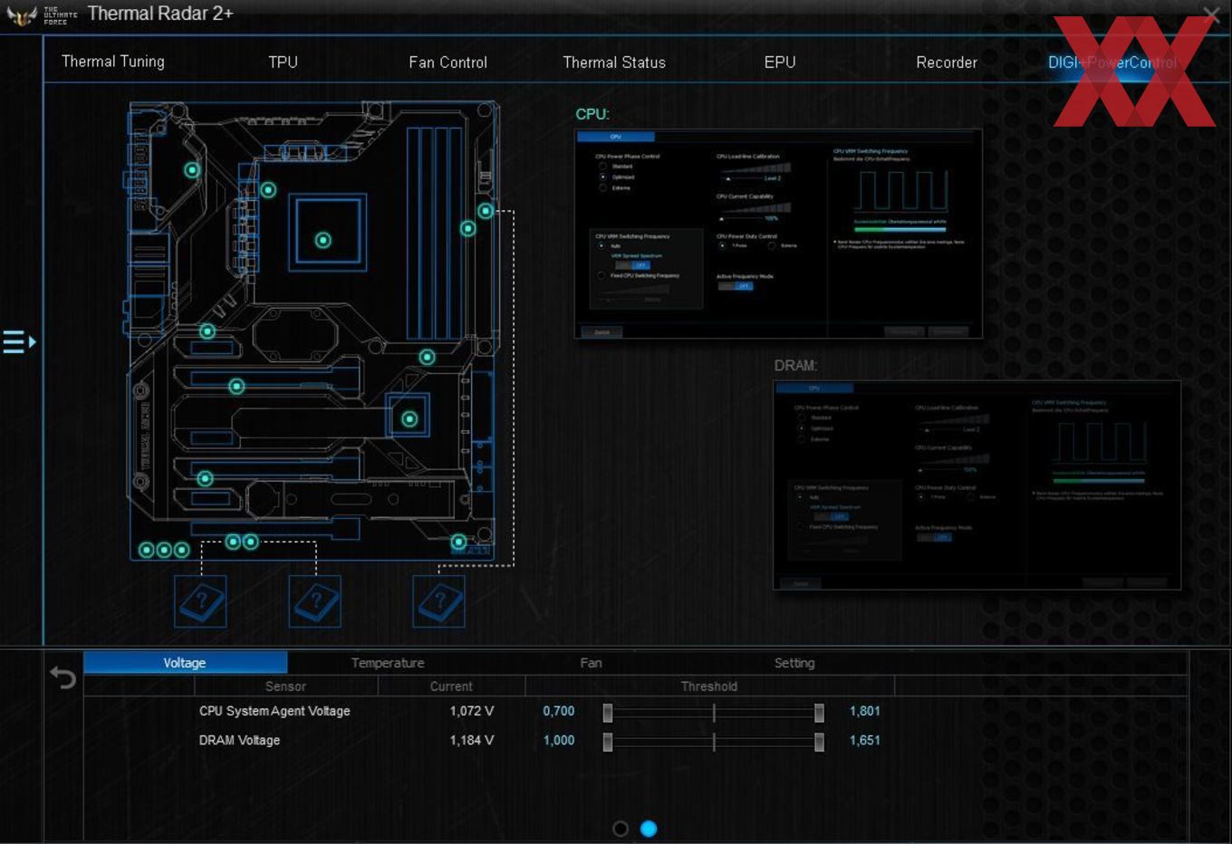Click the 0,700 lower threshold value

(559, 711)
